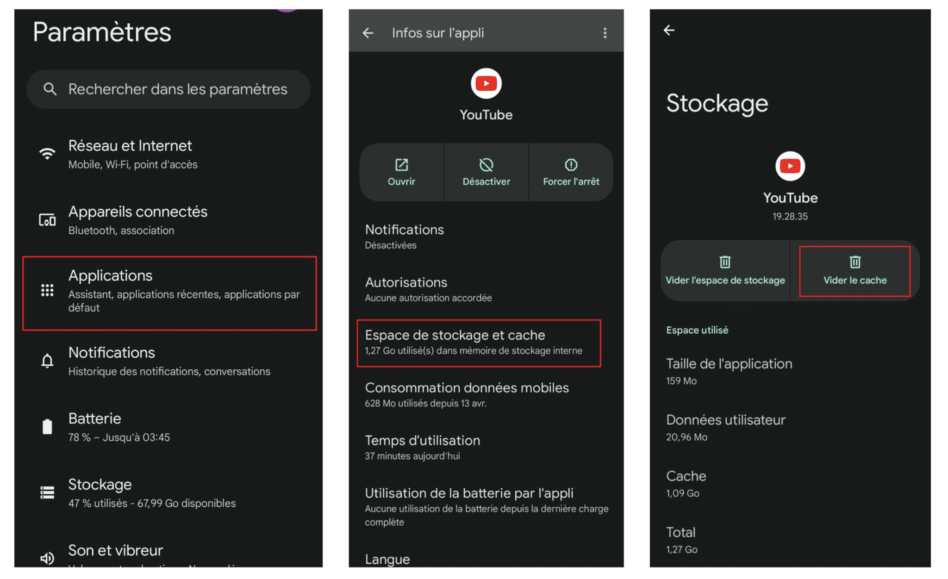
Task: Open YouTube Notifications, currently Désactivées
Action: point(486,237)
